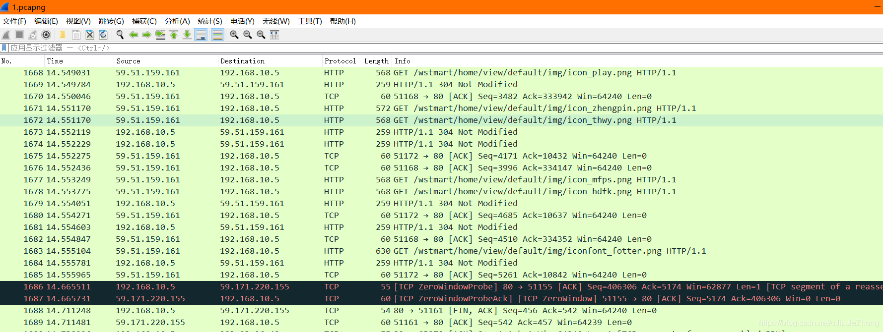Sort by the Info column header
The image size is (883, 332).
[637, 61]
